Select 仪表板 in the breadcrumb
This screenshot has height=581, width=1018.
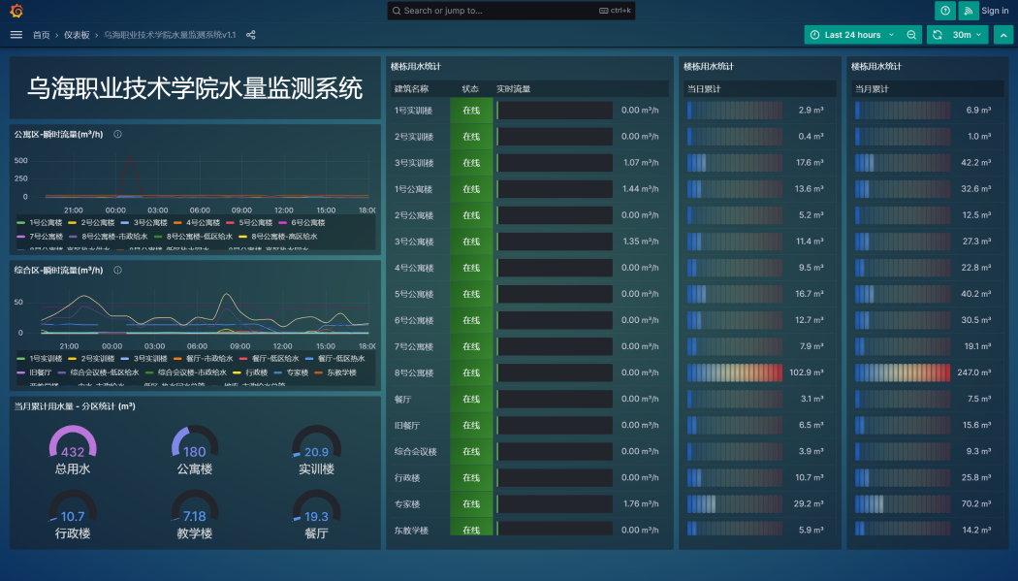tap(77, 35)
